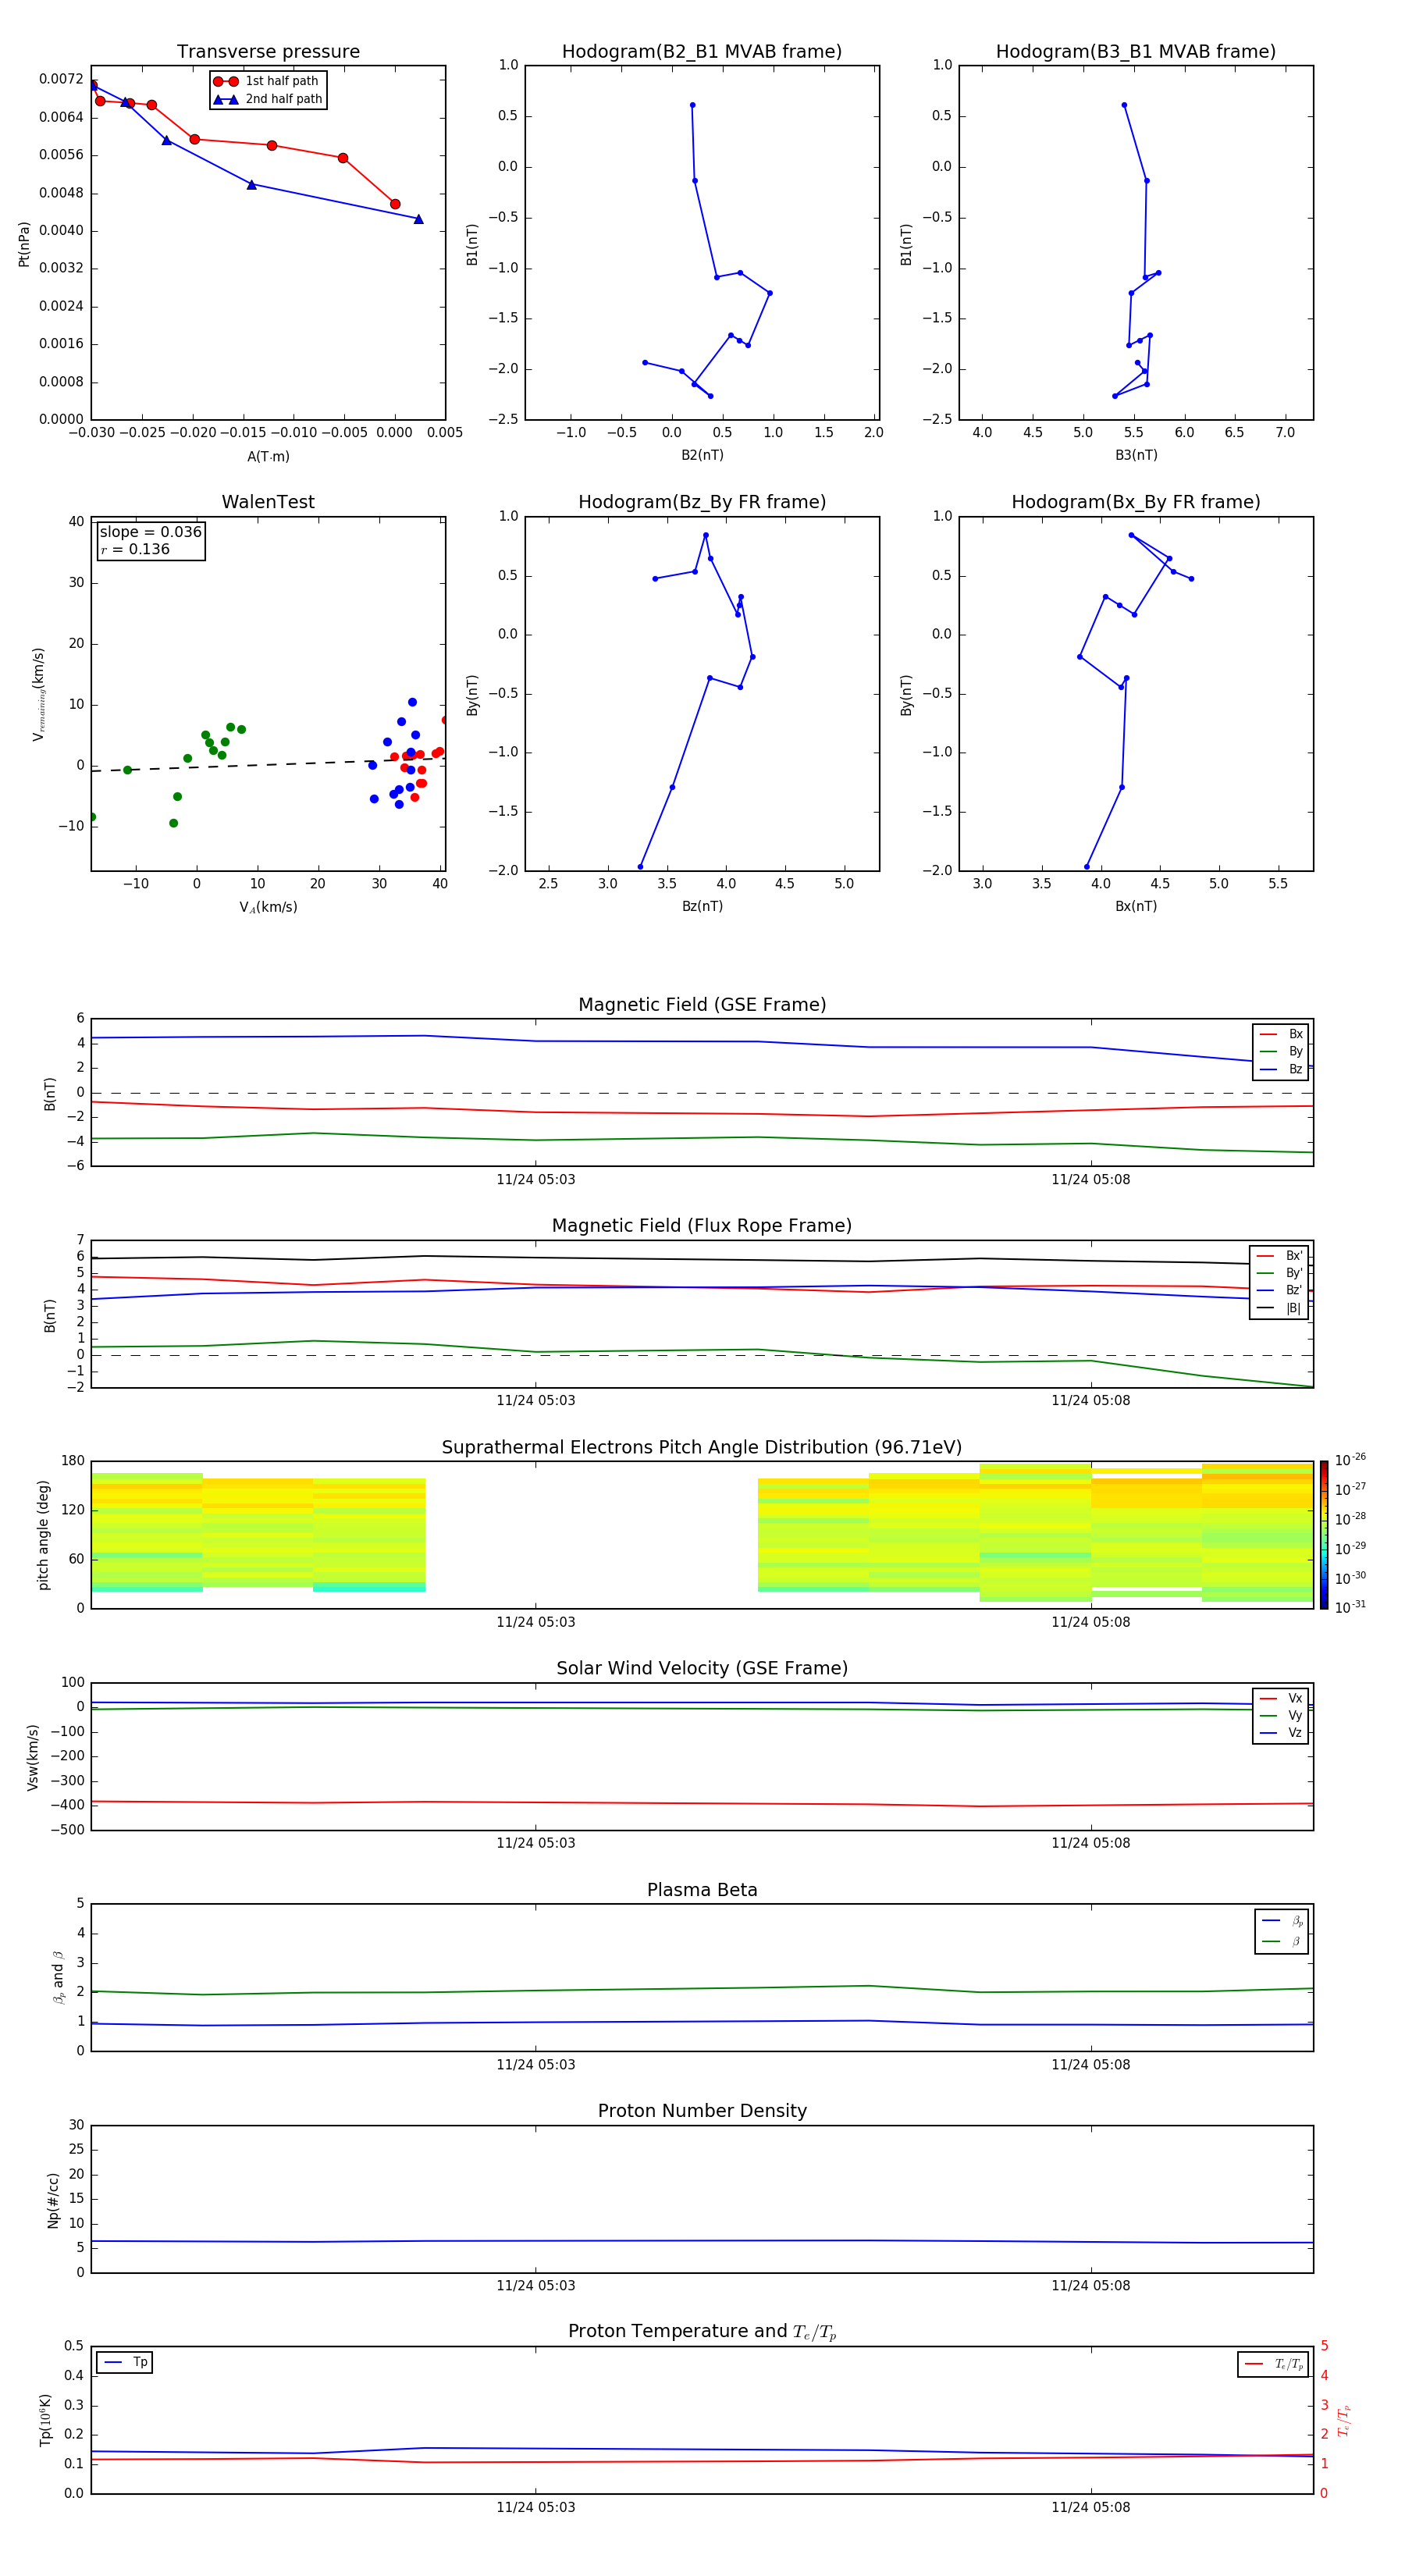Click the Vx legend entry
The width and height of the screenshot is (1405, 2576).
tap(1281, 1698)
